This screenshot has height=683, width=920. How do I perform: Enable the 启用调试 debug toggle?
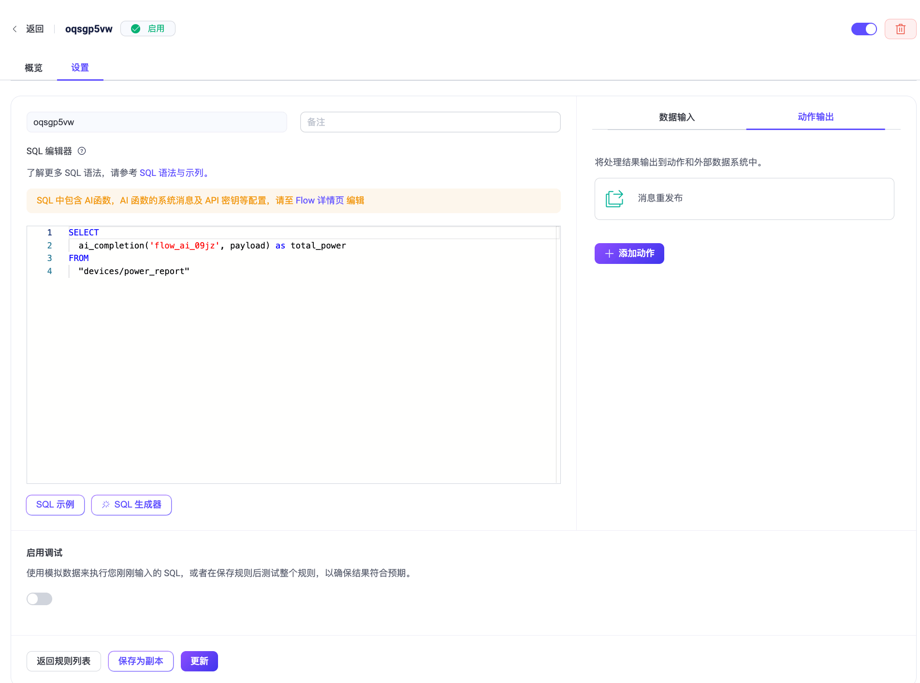point(39,598)
